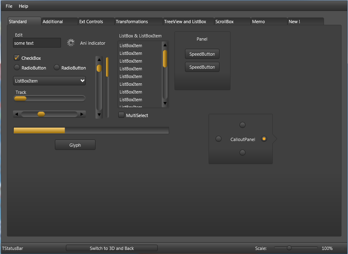
Task: Click Switch to 3D and Back button
Action: tap(112, 248)
